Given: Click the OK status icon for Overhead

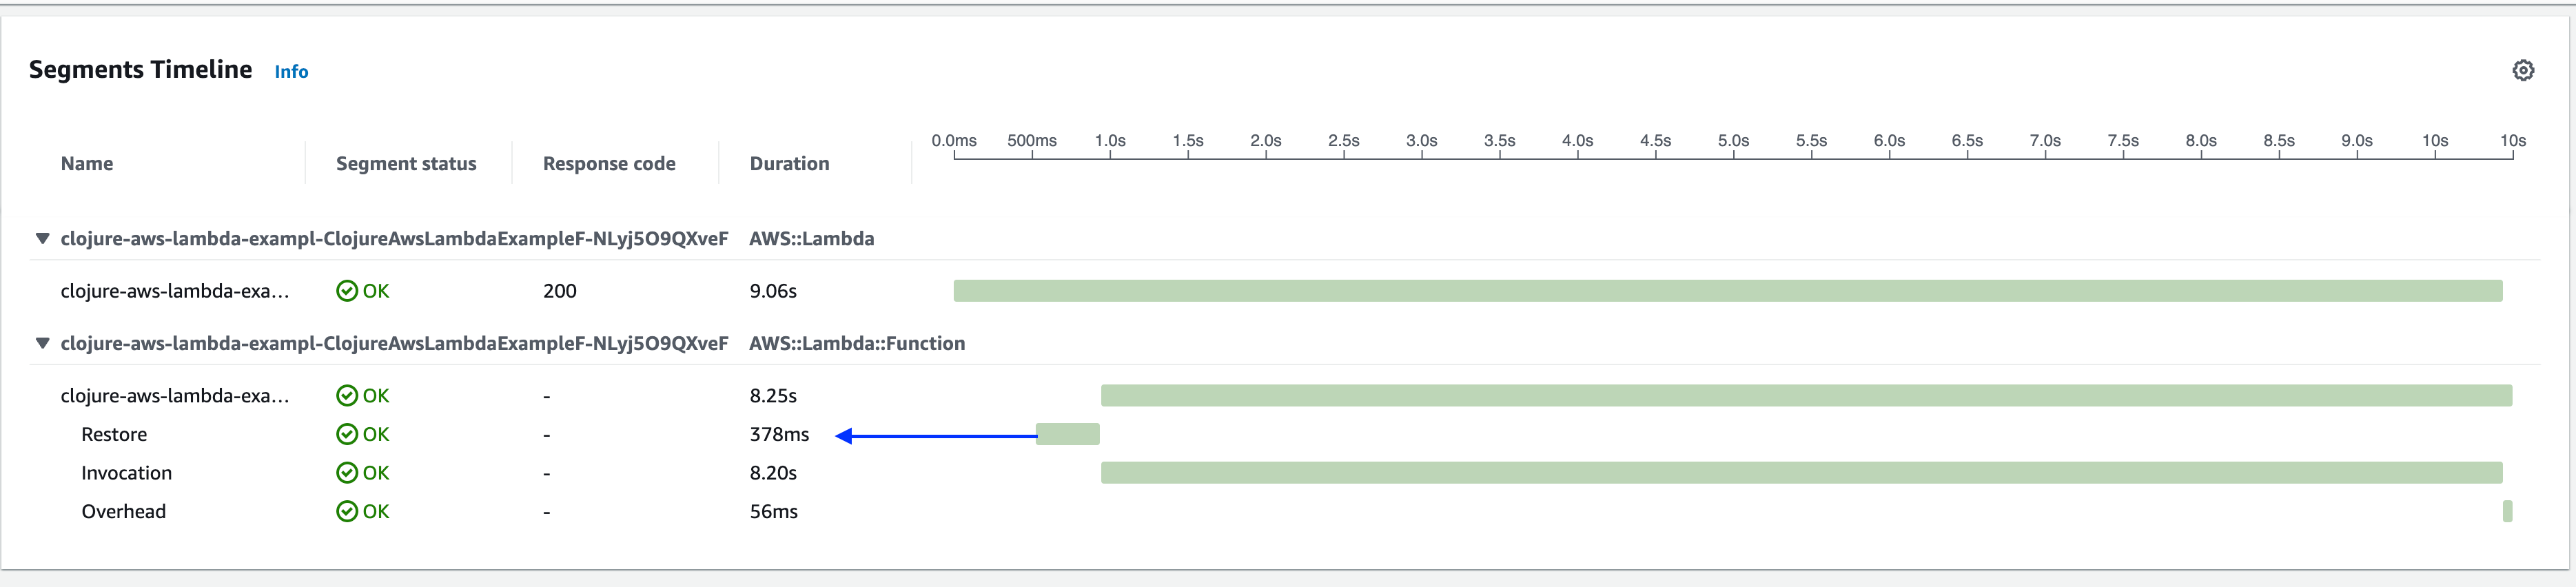Looking at the screenshot, I should [347, 512].
